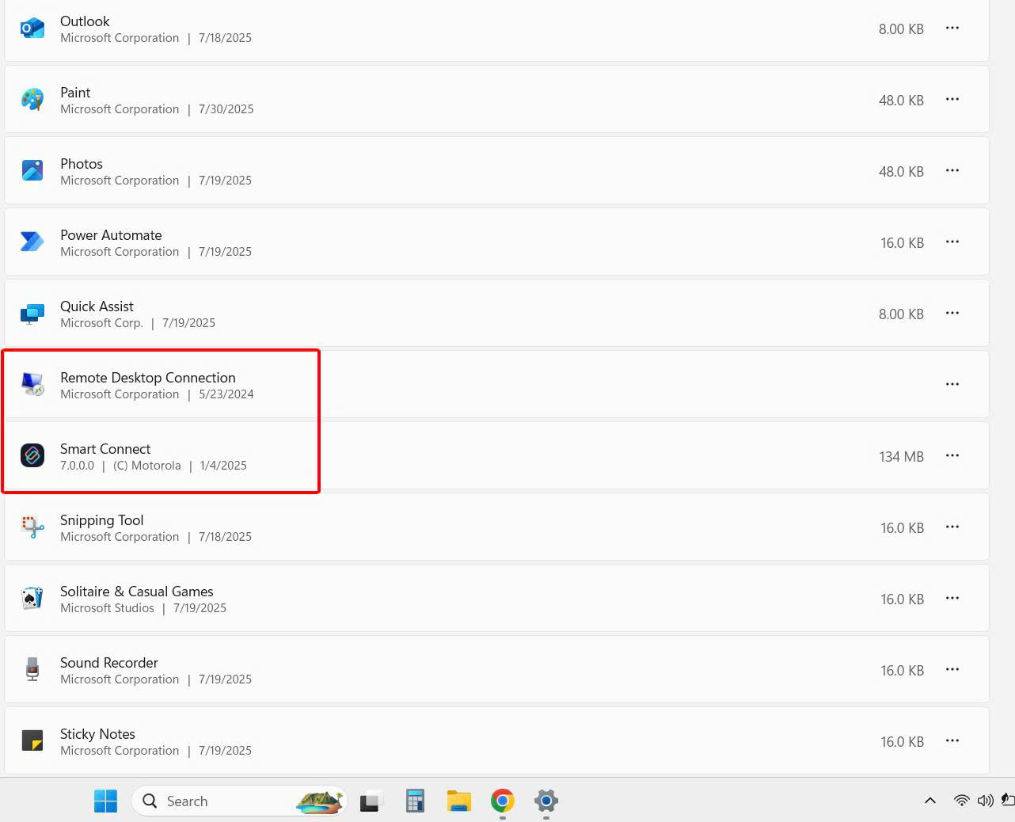1015x822 pixels.
Task: Expand the three-dot menu for Solitaire & Casual Games
Action: (952, 599)
